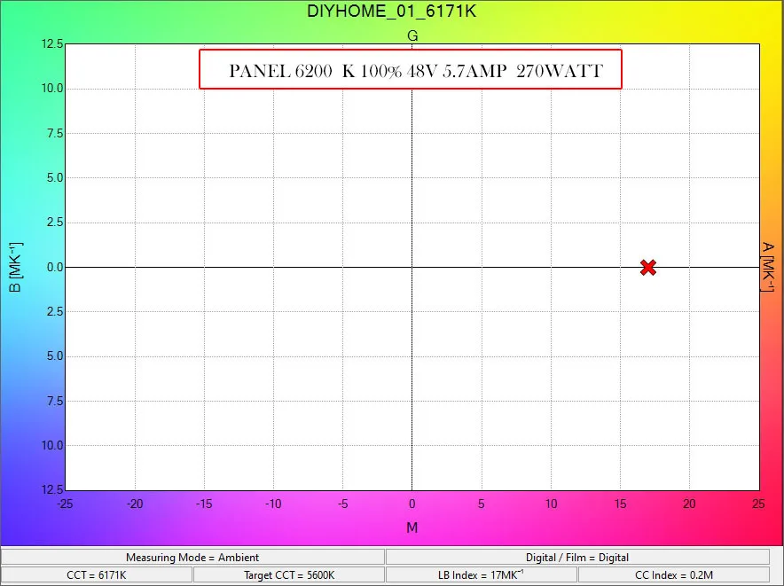Open the LB Index 17MK⁻¹ field

(482, 574)
